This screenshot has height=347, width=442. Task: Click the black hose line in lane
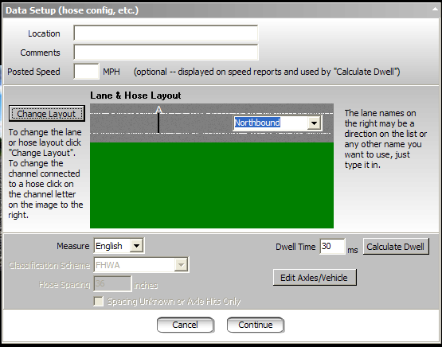158,123
